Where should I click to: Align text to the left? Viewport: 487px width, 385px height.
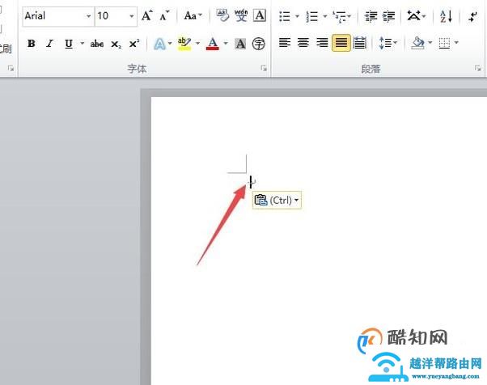[285, 43]
